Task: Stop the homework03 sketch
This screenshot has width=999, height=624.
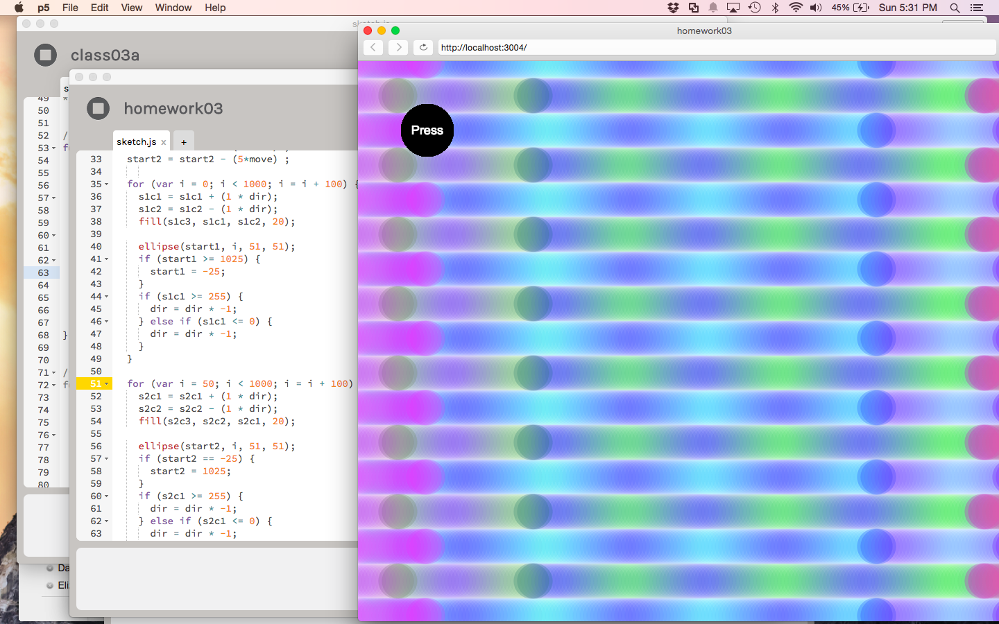Action: pyautogui.click(x=99, y=108)
